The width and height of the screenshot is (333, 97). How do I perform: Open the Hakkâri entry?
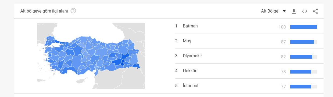click(190, 71)
